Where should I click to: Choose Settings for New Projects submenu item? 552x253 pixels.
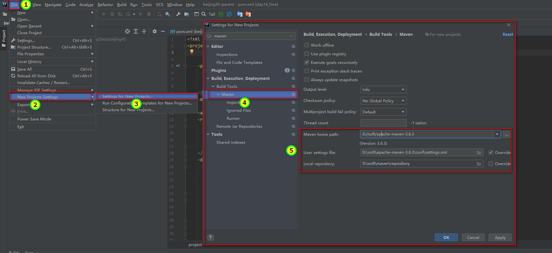tap(147, 96)
